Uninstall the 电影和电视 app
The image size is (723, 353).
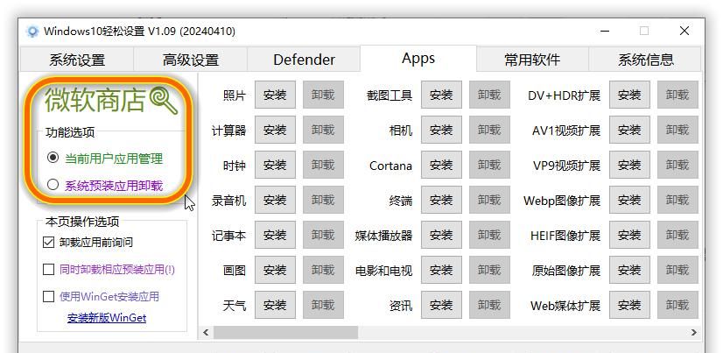point(489,271)
